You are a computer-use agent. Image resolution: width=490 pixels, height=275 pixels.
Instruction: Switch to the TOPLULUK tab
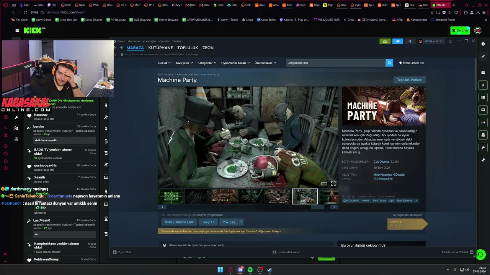[x=188, y=48]
